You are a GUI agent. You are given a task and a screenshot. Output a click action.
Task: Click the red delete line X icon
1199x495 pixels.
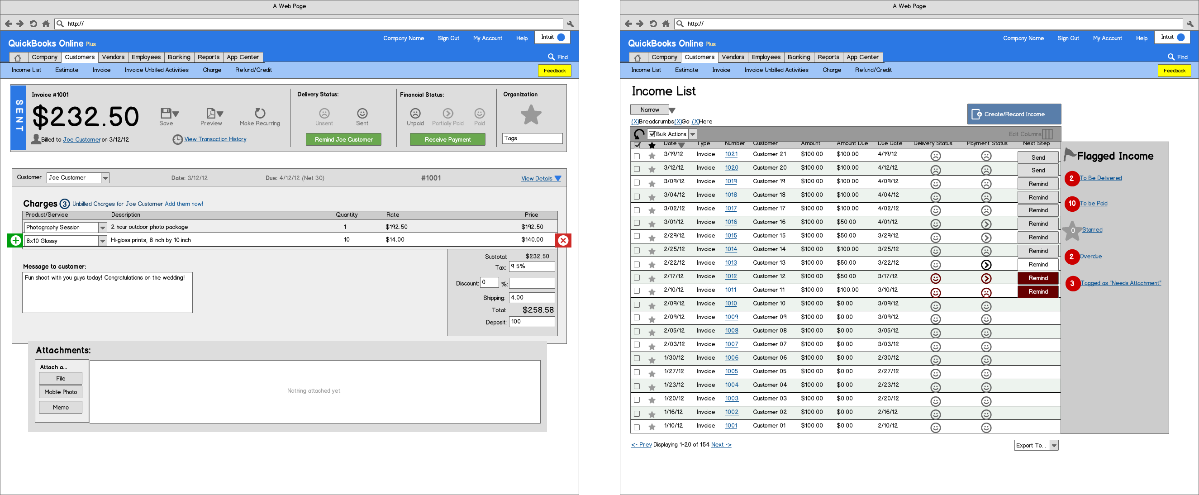point(563,240)
